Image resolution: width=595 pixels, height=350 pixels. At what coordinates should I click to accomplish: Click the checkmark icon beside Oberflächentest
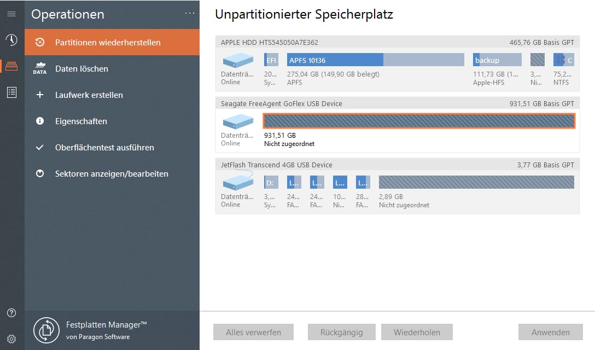[x=40, y=147]
